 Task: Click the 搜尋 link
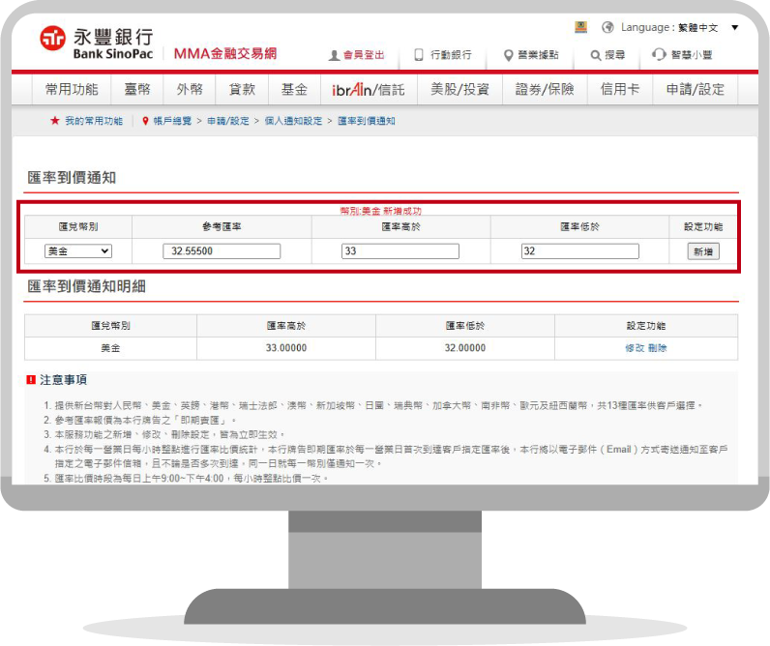pos(614,55)
